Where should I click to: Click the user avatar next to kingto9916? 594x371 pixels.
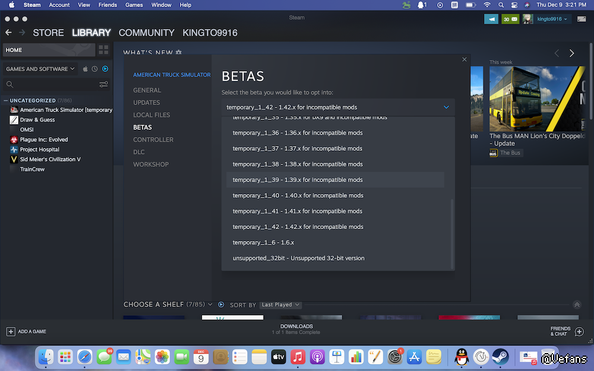click(527, 19)
